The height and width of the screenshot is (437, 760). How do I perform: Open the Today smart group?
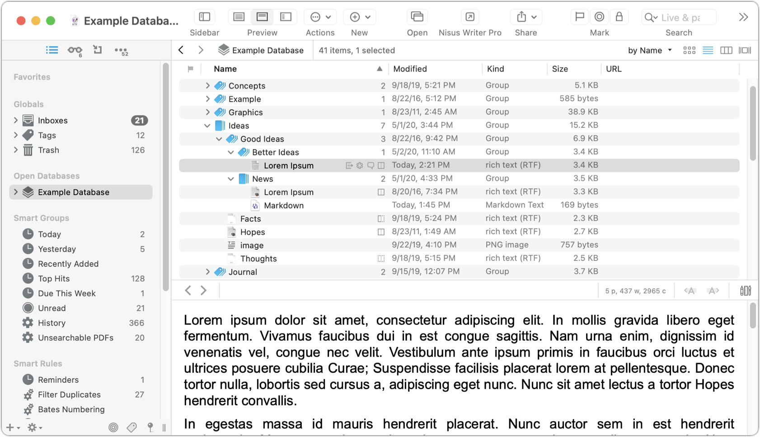80,234
